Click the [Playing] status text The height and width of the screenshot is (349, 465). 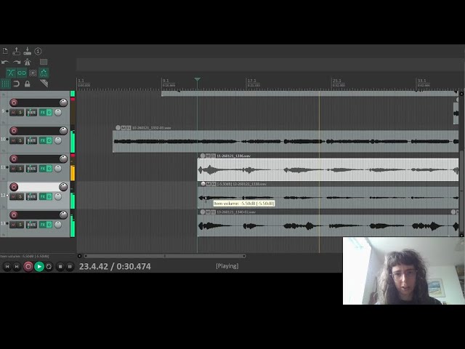pyautogui.click(x=227, y=266)
